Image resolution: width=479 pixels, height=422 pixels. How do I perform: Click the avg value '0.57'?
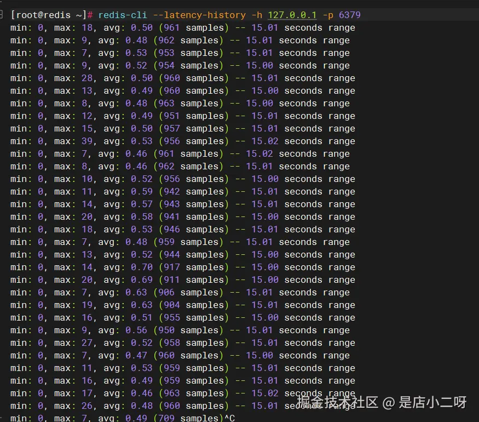click(x=142, y=204)
